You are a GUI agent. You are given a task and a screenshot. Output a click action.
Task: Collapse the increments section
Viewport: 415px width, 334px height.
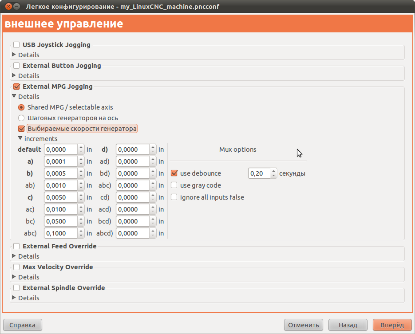(x=20, y=138)
